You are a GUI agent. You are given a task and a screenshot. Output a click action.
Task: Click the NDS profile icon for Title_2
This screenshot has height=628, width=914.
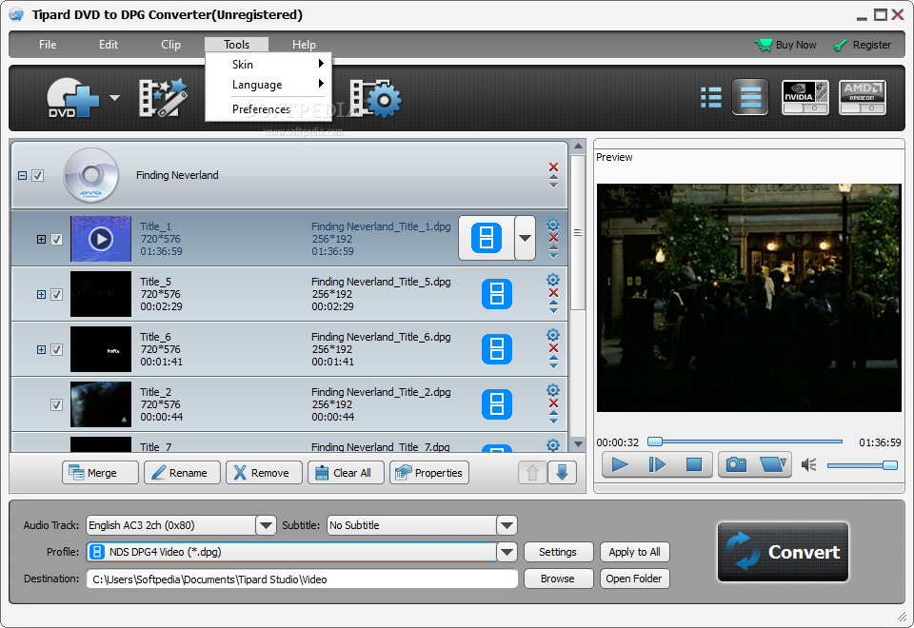[x=497, y=404]
